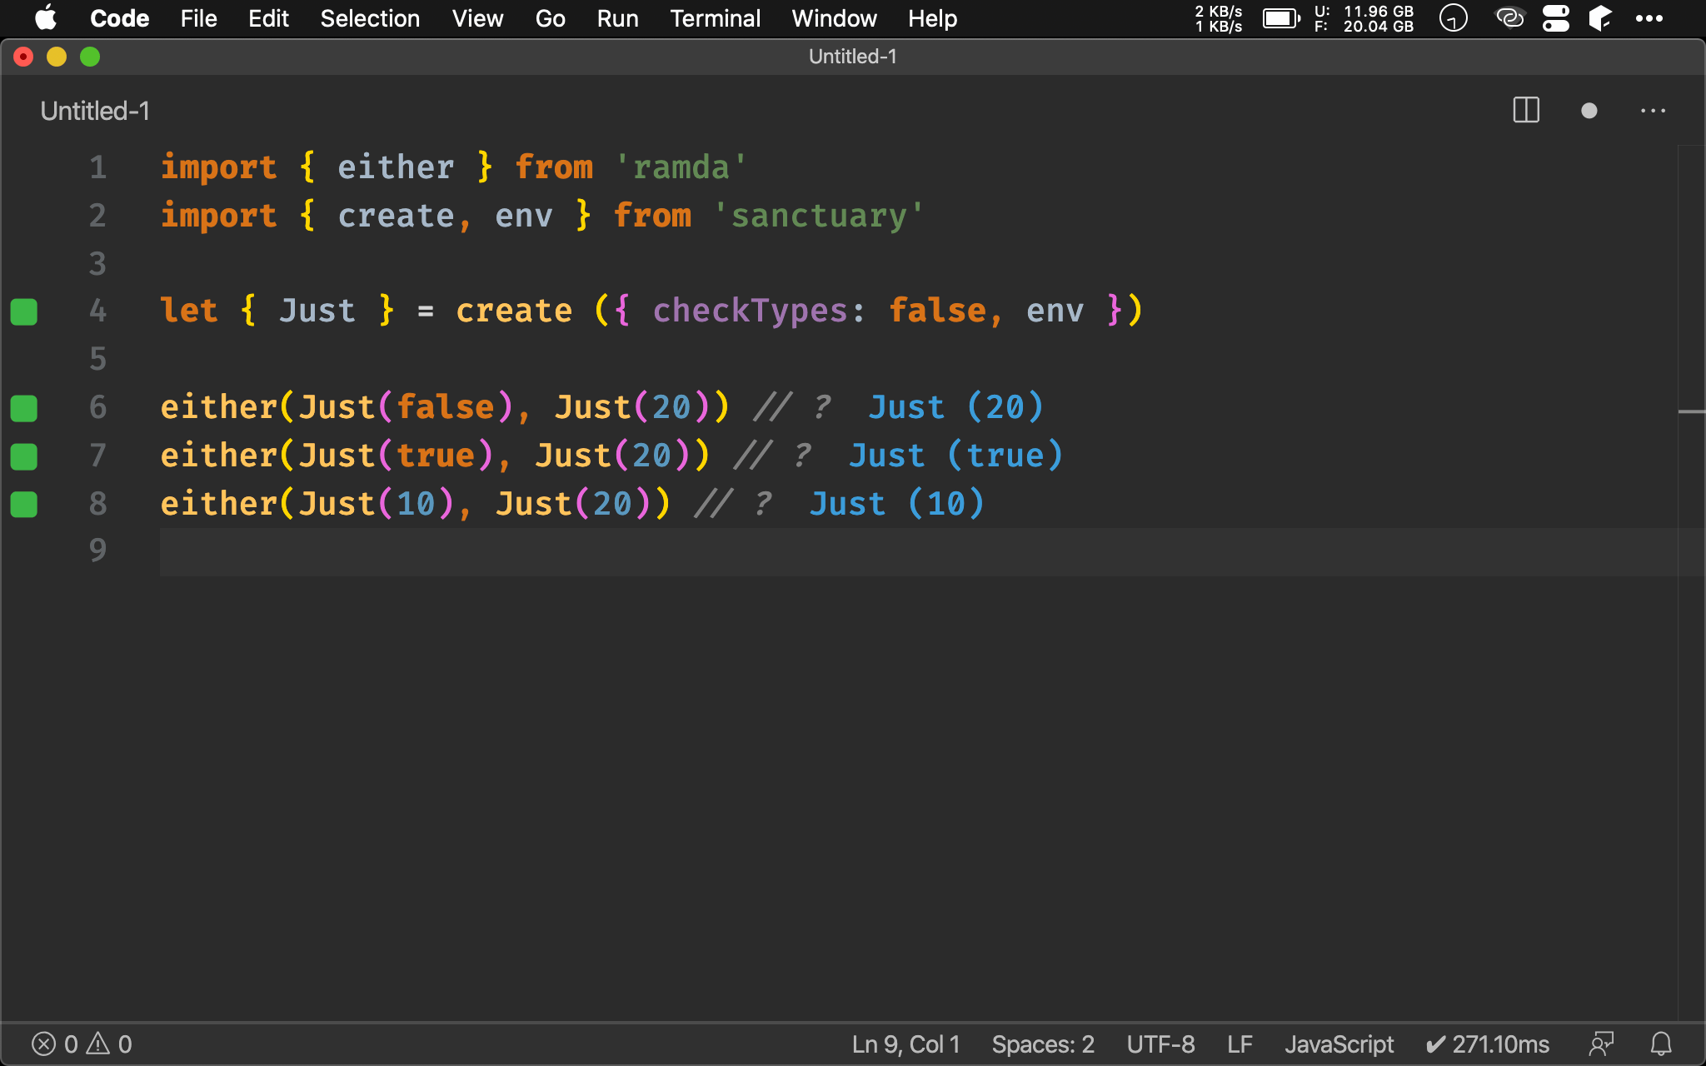Screen dimensions: 1706x1066
Task: Click the inline result Just (20)
Action: [955, 407]
